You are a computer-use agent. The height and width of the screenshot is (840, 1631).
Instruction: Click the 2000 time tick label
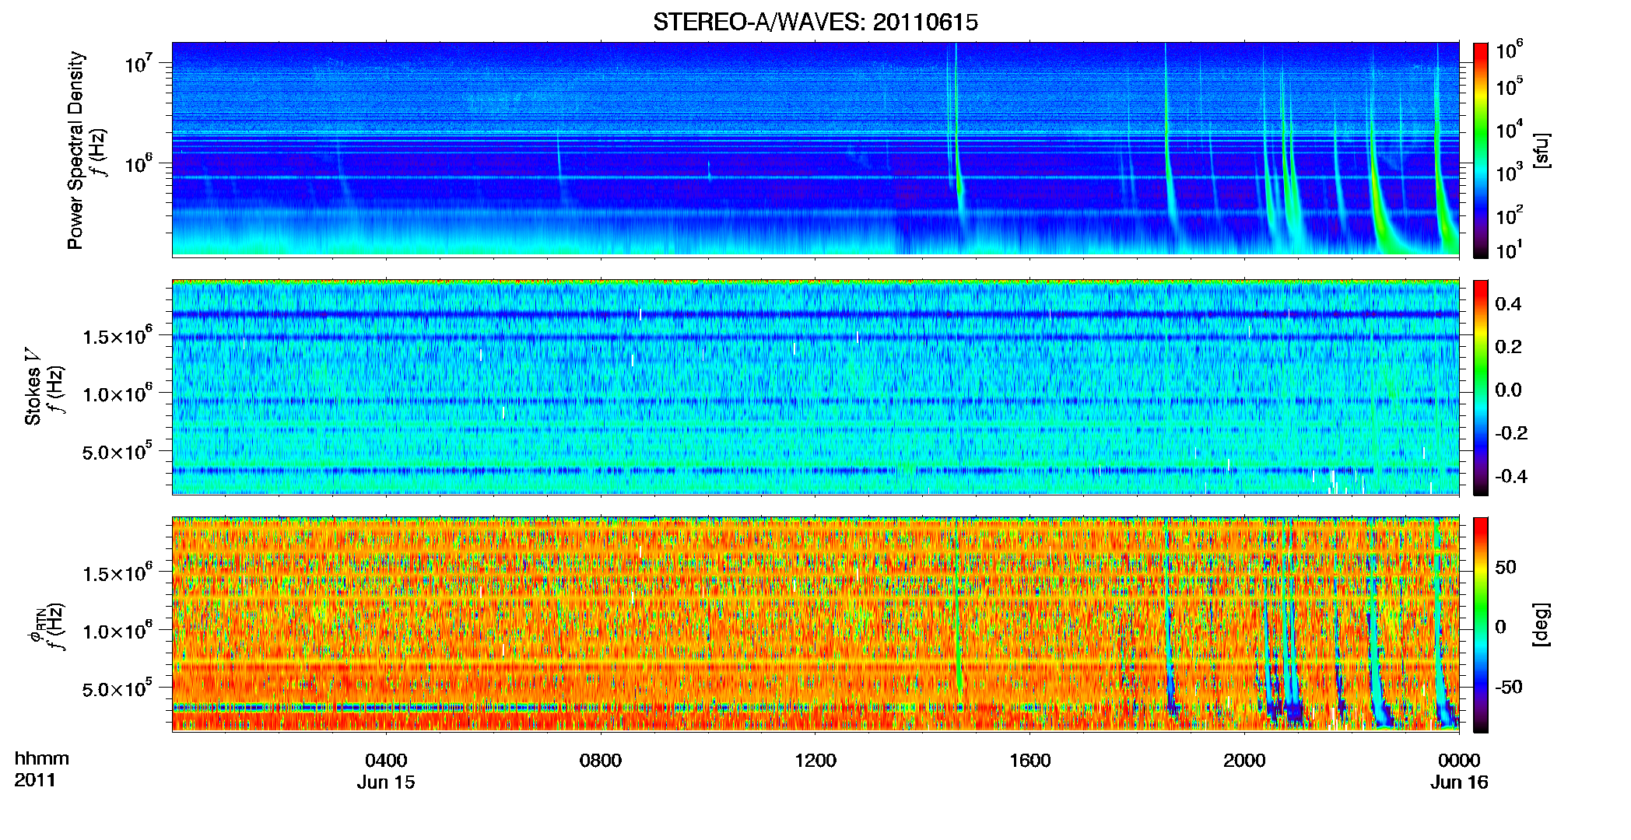pyautogui.click(x=1244, y=760)
